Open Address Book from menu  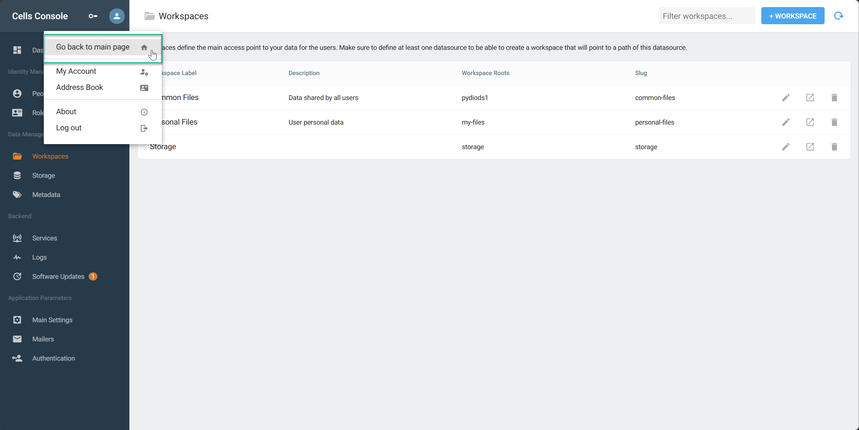point(103,88)
